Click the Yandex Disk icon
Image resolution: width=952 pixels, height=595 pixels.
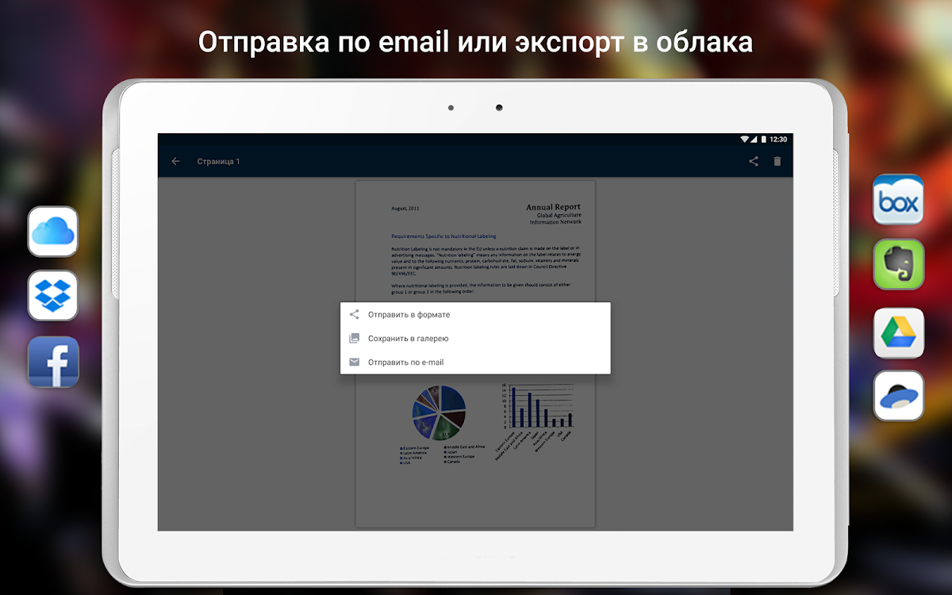(898, 395)
